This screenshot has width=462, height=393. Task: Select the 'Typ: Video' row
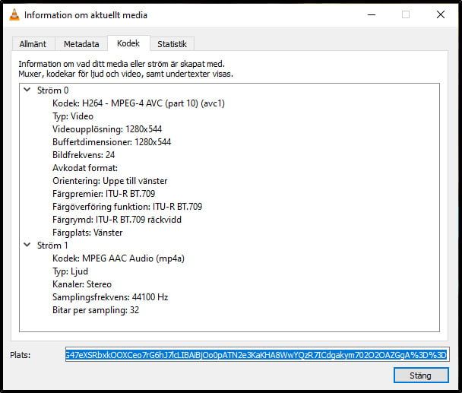click(x=73, y=116)
